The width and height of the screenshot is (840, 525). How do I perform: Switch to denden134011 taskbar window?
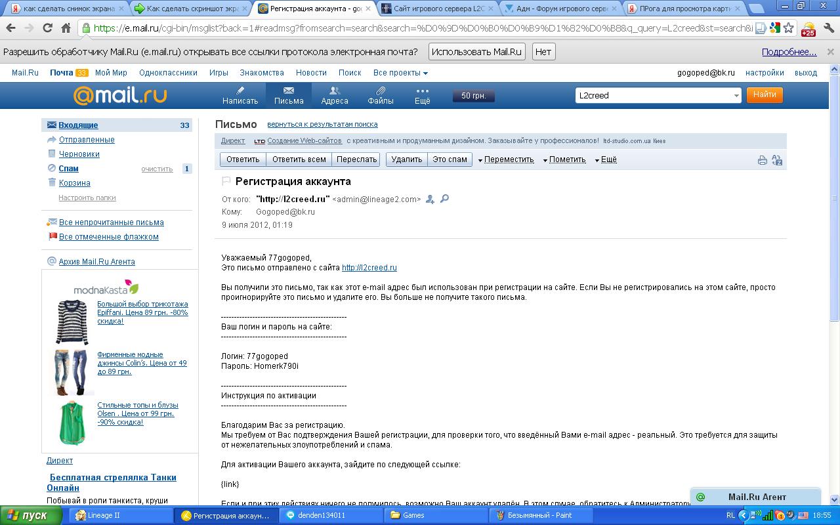[x=331, y=516]
